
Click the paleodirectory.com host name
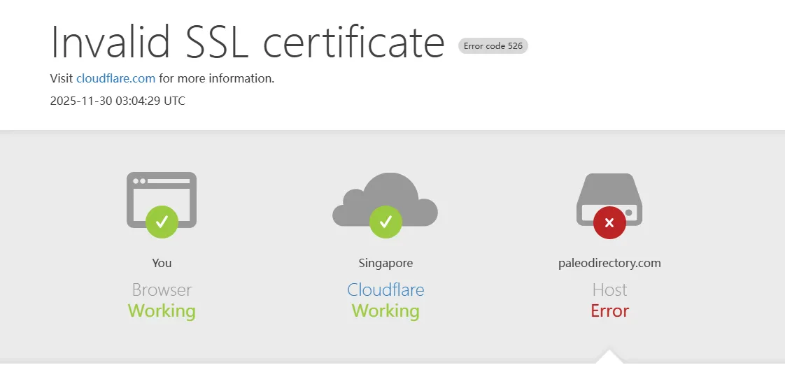click(x=609, y=263)
